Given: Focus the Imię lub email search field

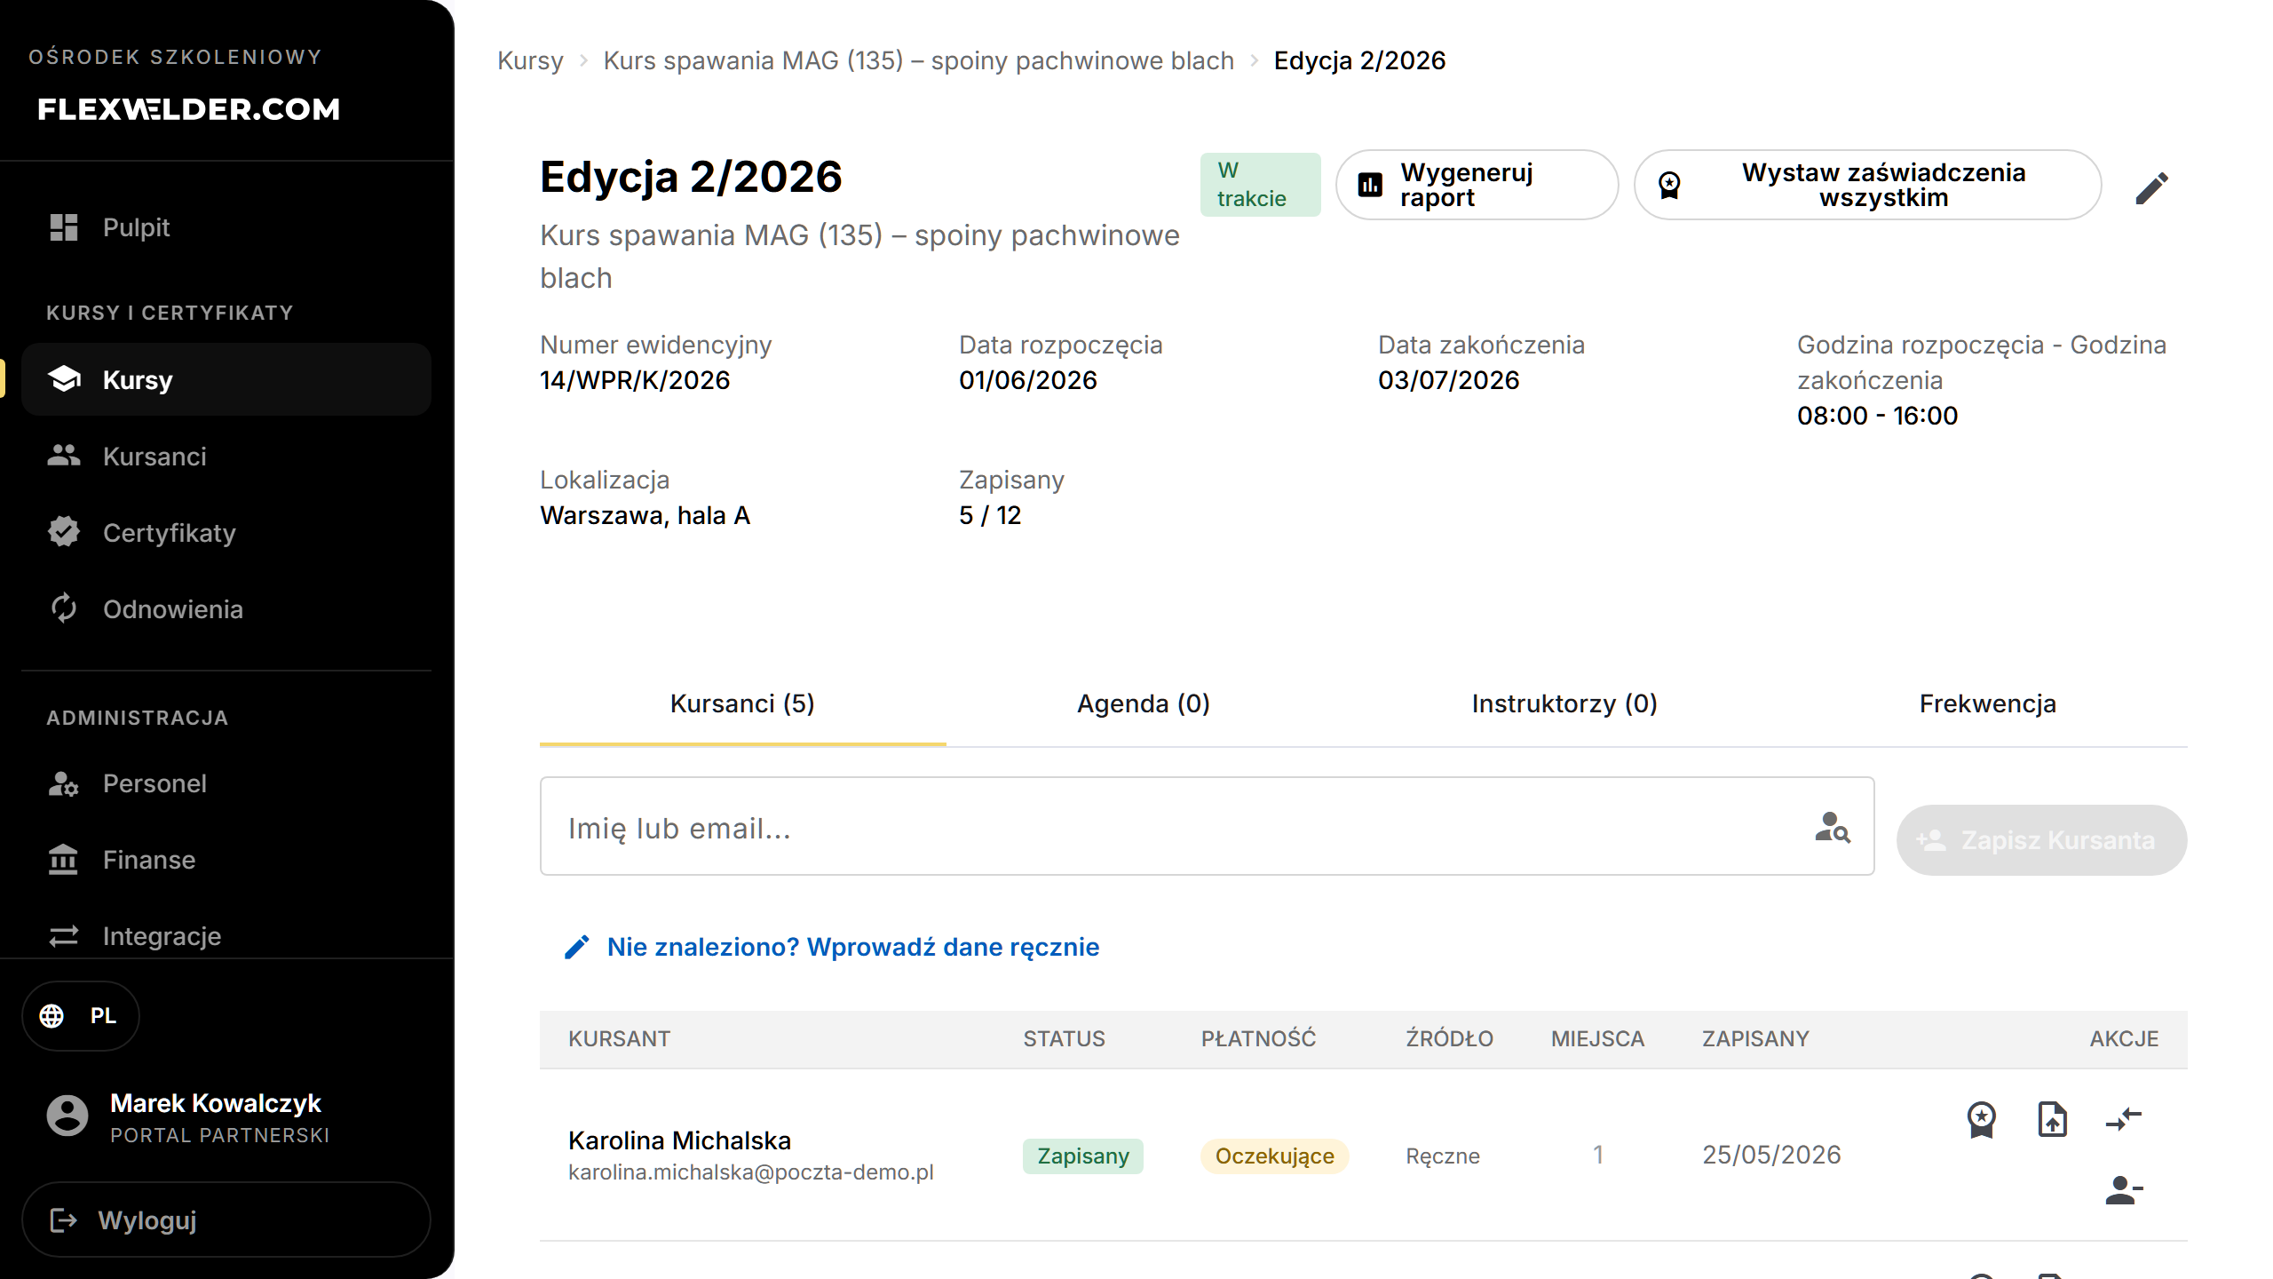Looking at the screenshot, I should coord(1208,827).
